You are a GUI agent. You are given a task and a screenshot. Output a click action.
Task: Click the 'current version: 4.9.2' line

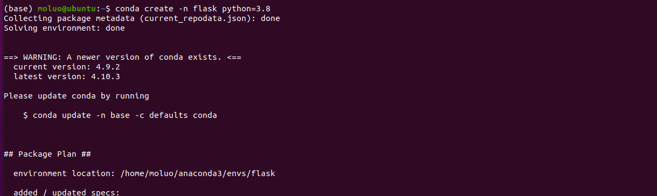(x=66, y=67)
